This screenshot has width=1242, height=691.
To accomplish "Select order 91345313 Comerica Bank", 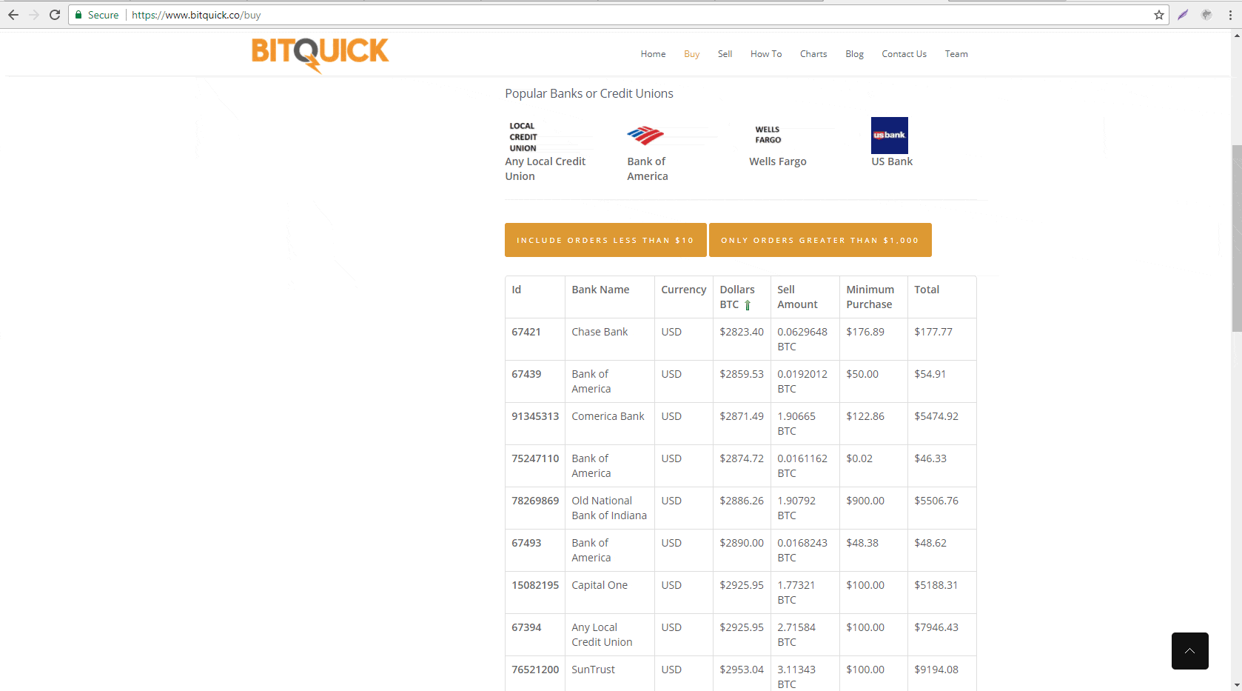I will (740, 424).
